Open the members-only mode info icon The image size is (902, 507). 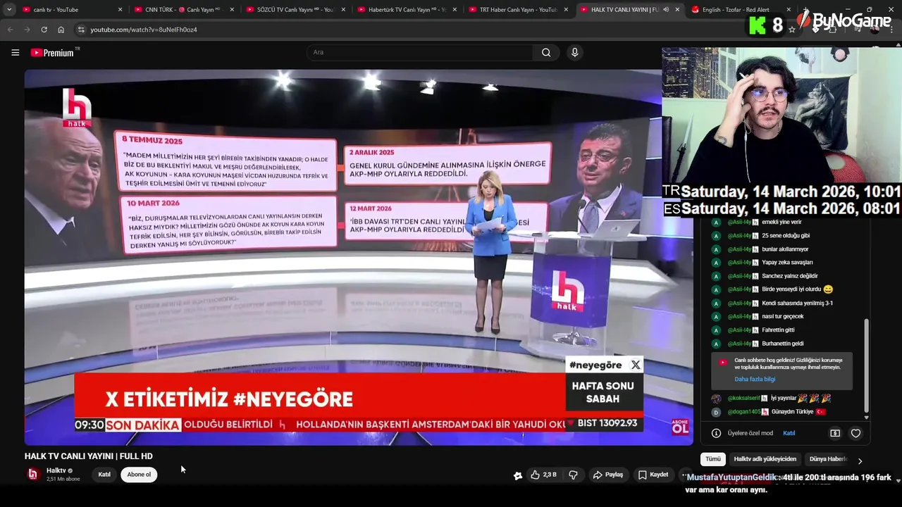716,433
